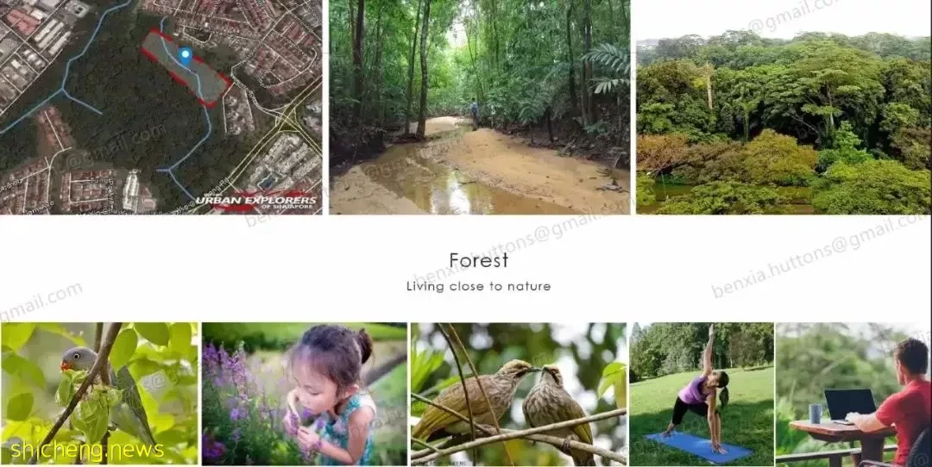Click the 'Living close to nature' subtitle
This screenshot has width=932, height=467.
[478, 287]
